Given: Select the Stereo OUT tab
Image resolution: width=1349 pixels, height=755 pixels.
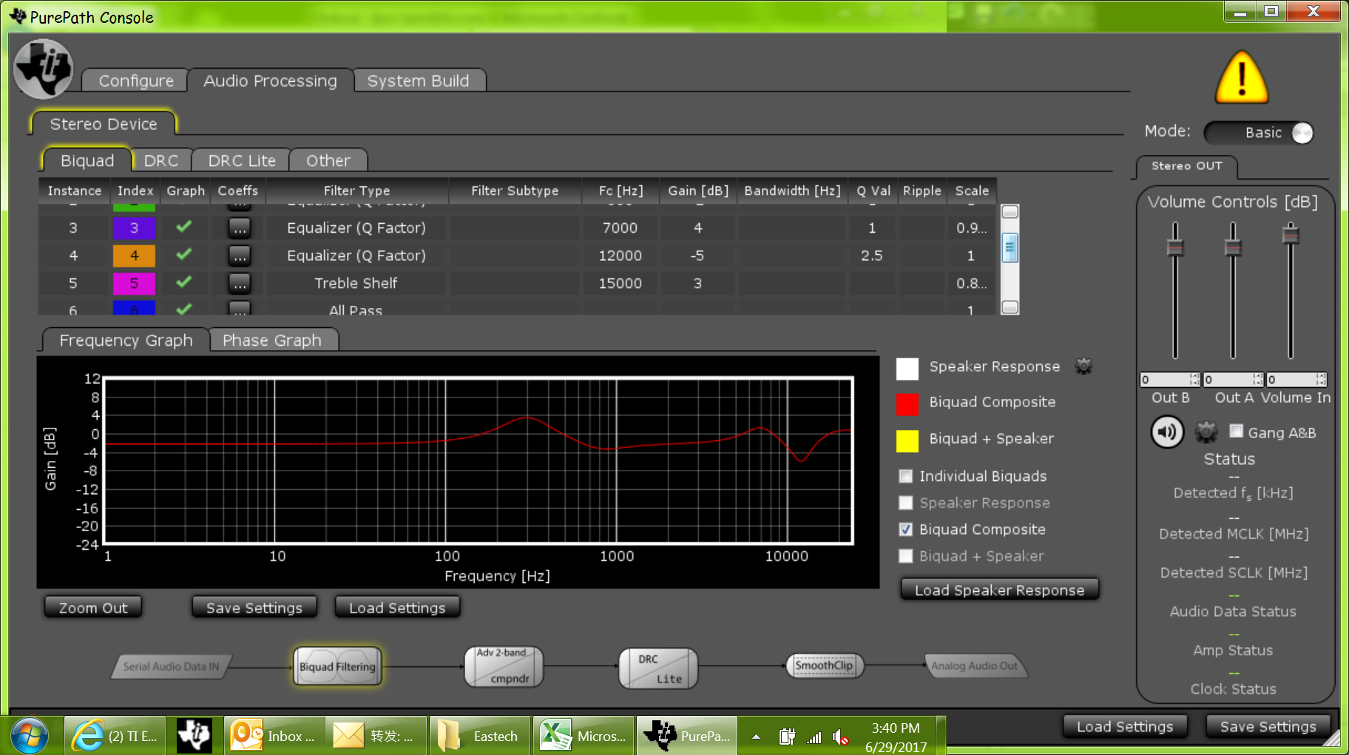Looking at the screenshot, I should pos(1187,166).
